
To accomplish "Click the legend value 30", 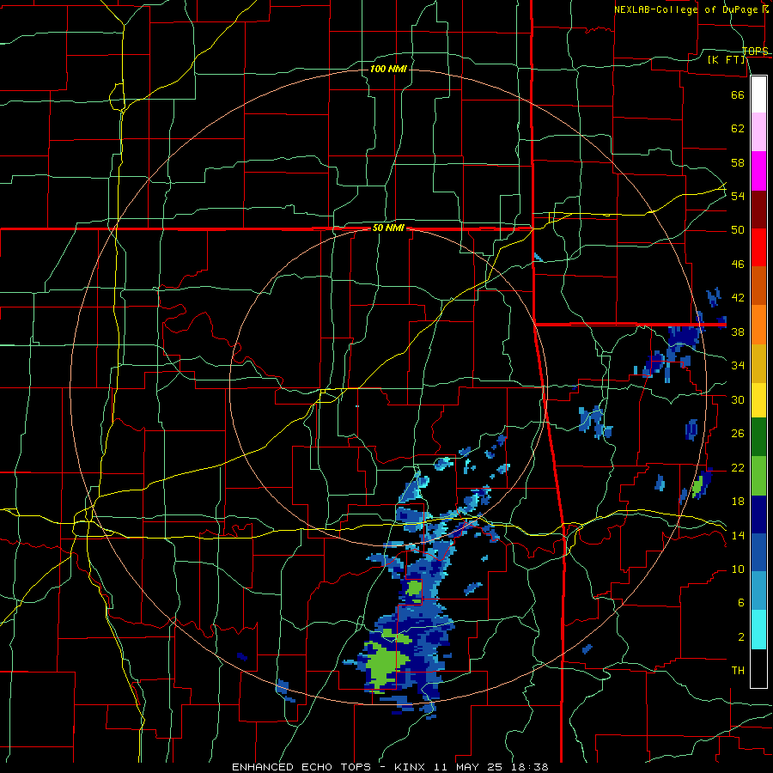I will [738, 399].
